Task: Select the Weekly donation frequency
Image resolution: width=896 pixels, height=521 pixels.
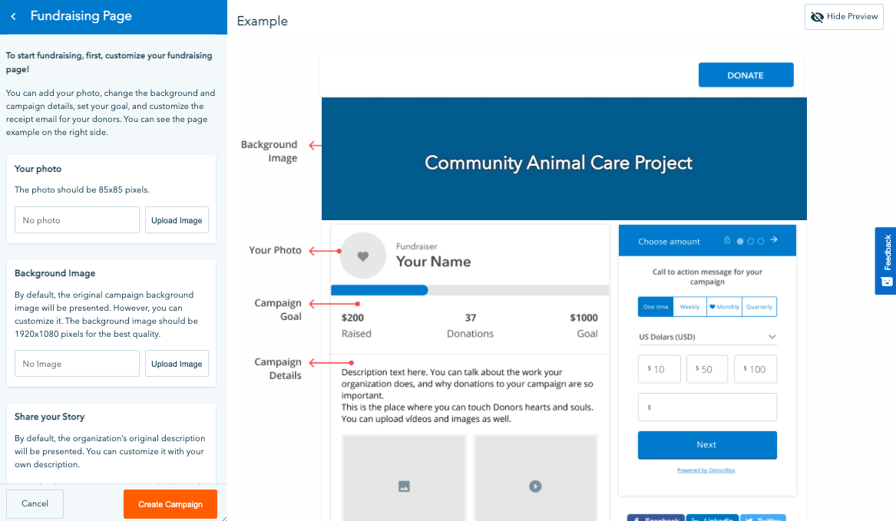Action: coord(689,307)
